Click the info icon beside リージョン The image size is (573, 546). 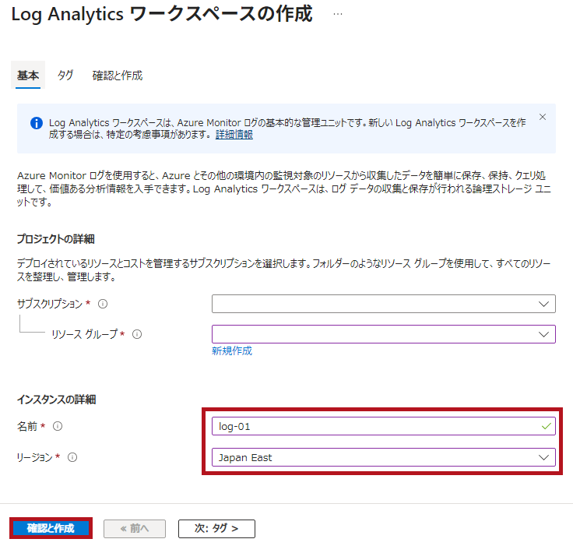[72, 457]
